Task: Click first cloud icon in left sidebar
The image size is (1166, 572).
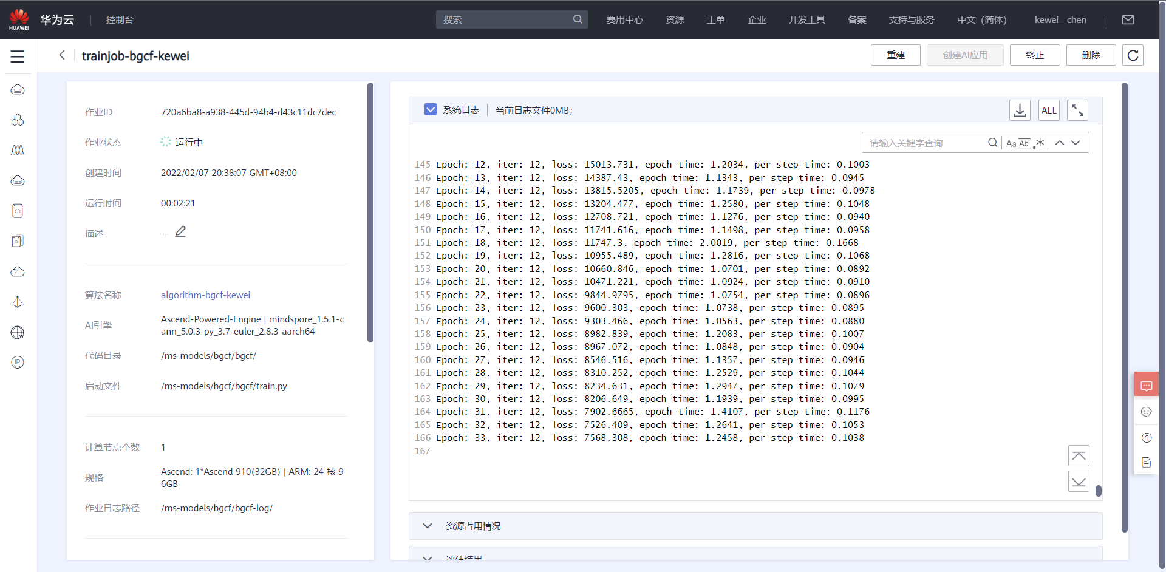Action: point(18,90)
